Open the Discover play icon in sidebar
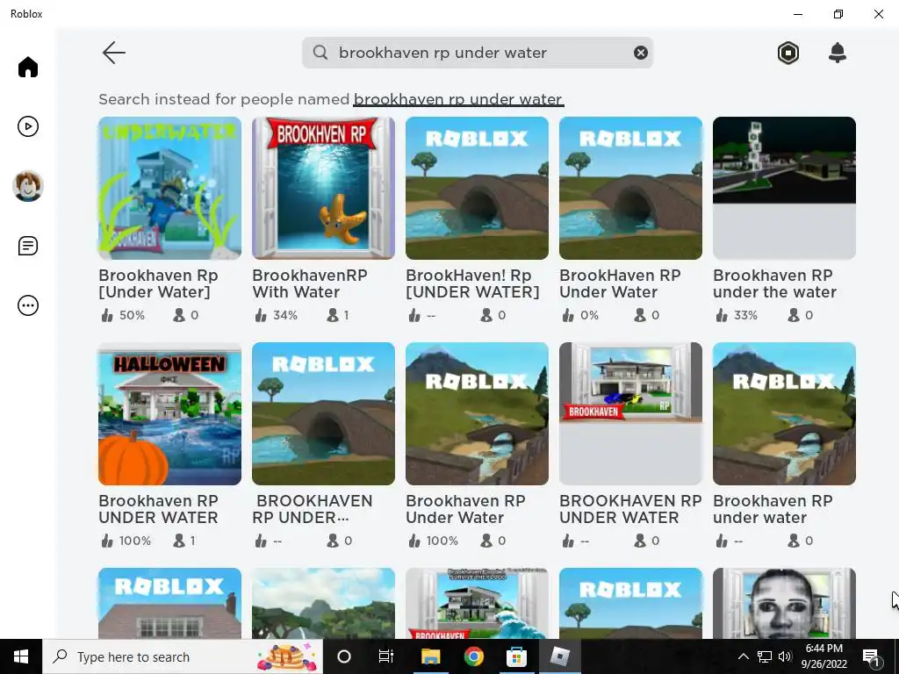This screenshot has height=674, width=899. click(x=27, y=126)
